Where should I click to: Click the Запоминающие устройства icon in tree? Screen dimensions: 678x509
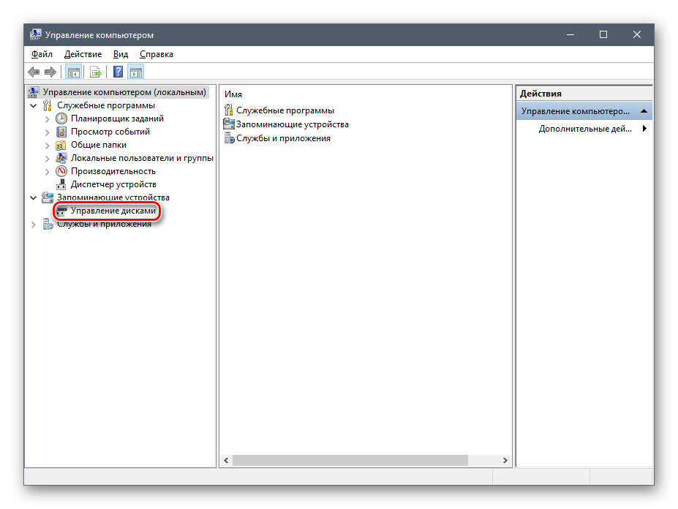[47, 197]
